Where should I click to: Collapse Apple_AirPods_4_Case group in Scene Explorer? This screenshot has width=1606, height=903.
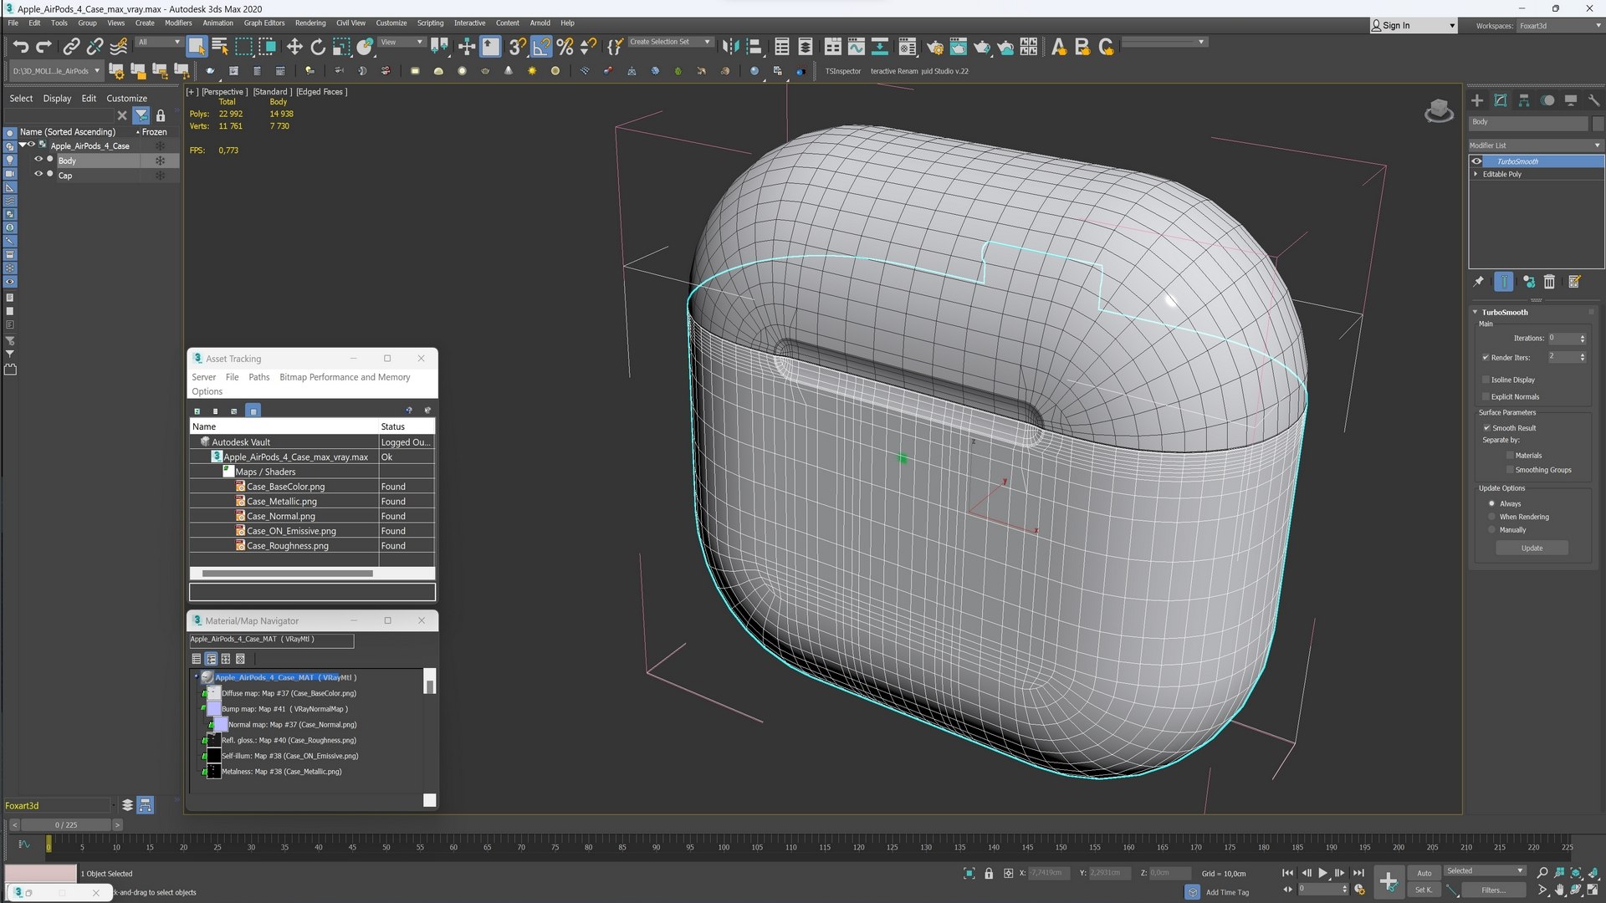[x=23, y=145]
